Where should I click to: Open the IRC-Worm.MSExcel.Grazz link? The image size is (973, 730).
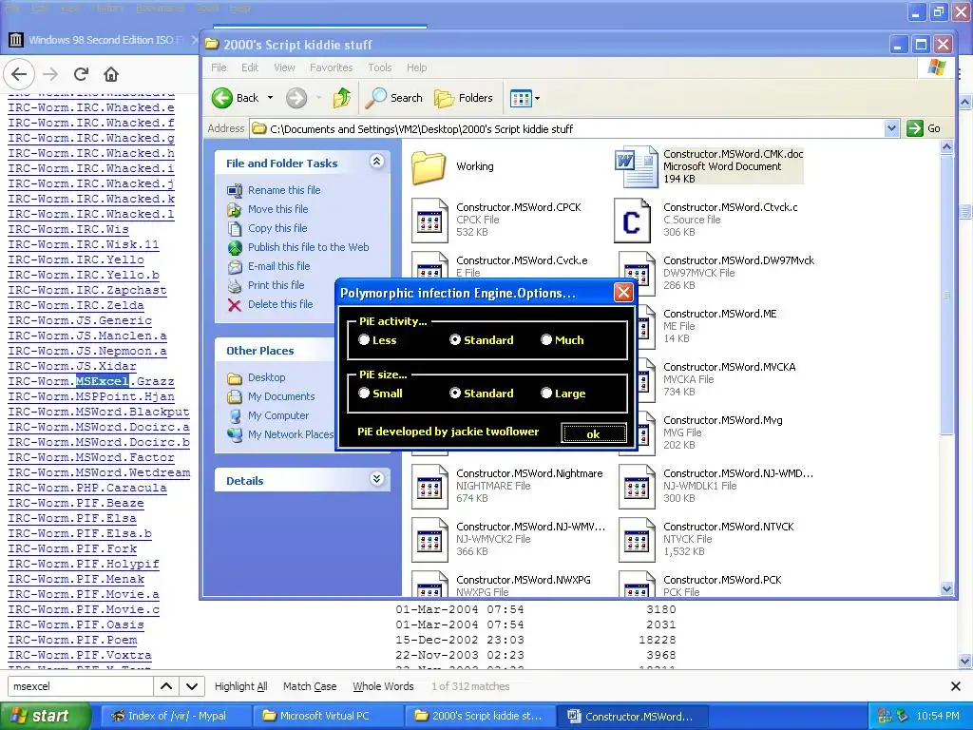[x=91, y=381]
